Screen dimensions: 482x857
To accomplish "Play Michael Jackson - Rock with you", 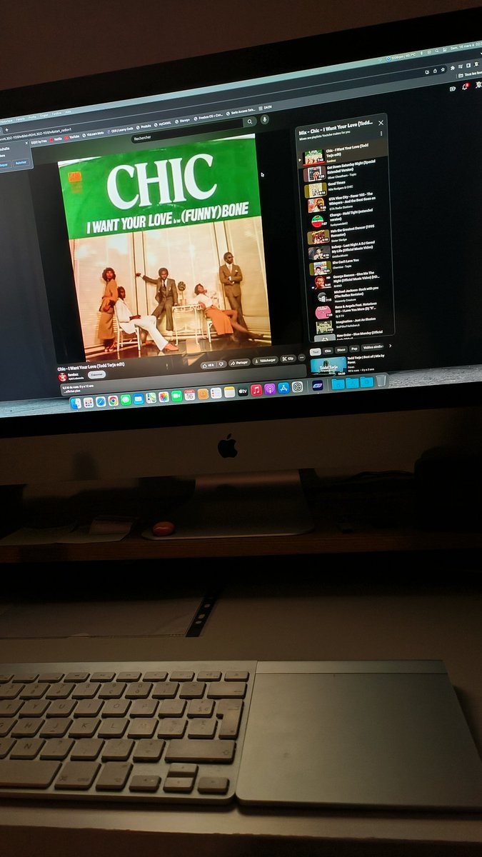I will [349, 296].
